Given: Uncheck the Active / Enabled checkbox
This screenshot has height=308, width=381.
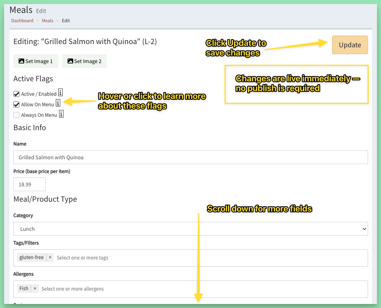Looking at the screenshot, I should click(x=17, y=94).
